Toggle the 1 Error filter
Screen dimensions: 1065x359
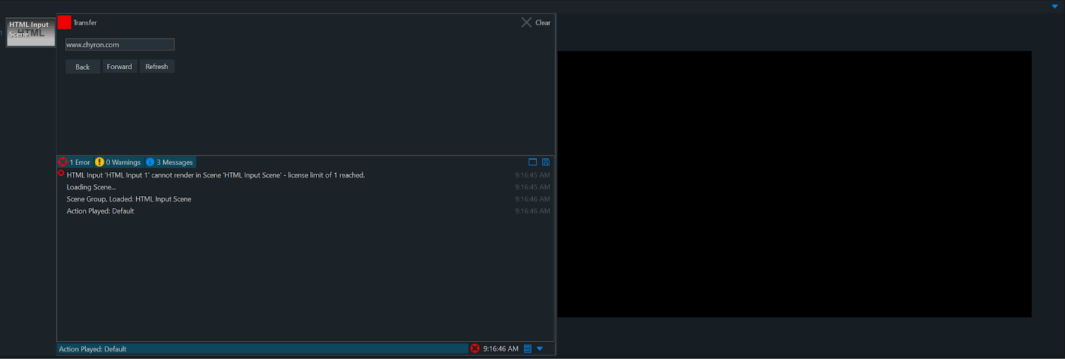click(75, 162)
